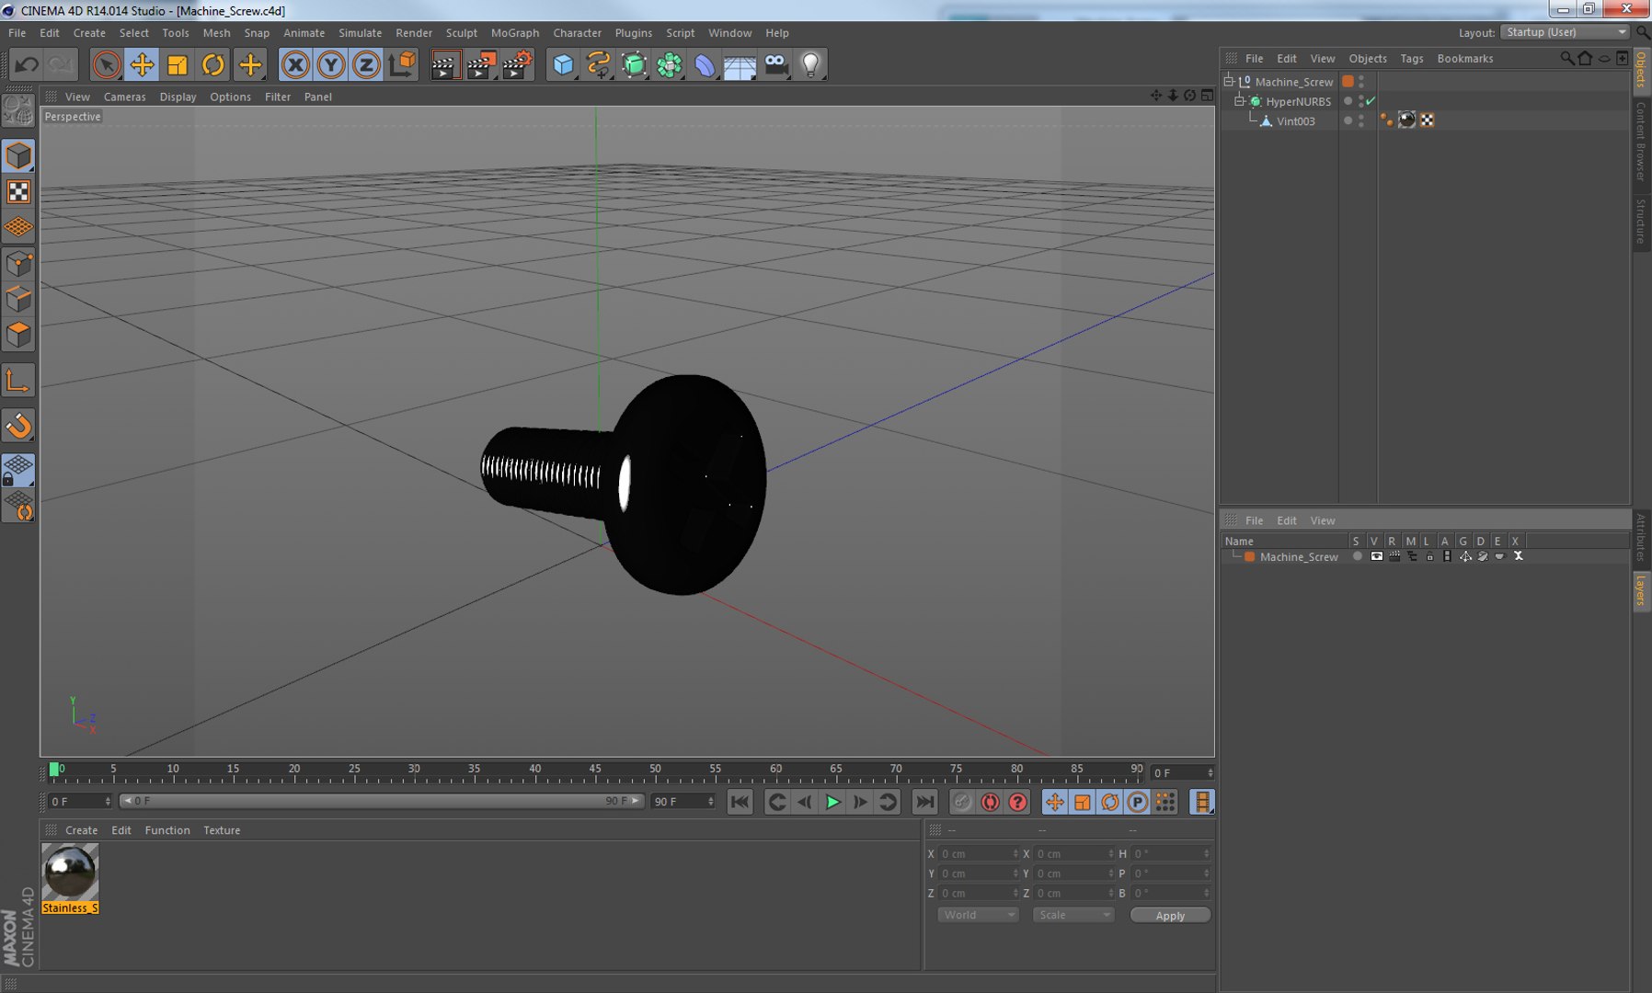
Task: Adjust the 90 F end frame stepper
Action: pos(711,802)
